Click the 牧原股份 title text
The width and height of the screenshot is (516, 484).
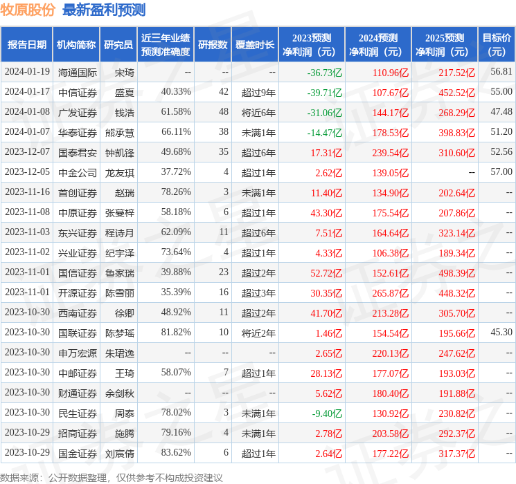(28, 10)
